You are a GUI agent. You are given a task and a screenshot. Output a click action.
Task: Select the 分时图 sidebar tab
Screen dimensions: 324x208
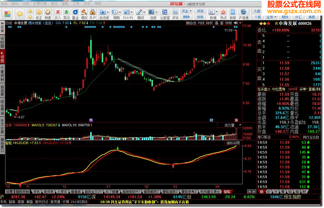[2, 42]
